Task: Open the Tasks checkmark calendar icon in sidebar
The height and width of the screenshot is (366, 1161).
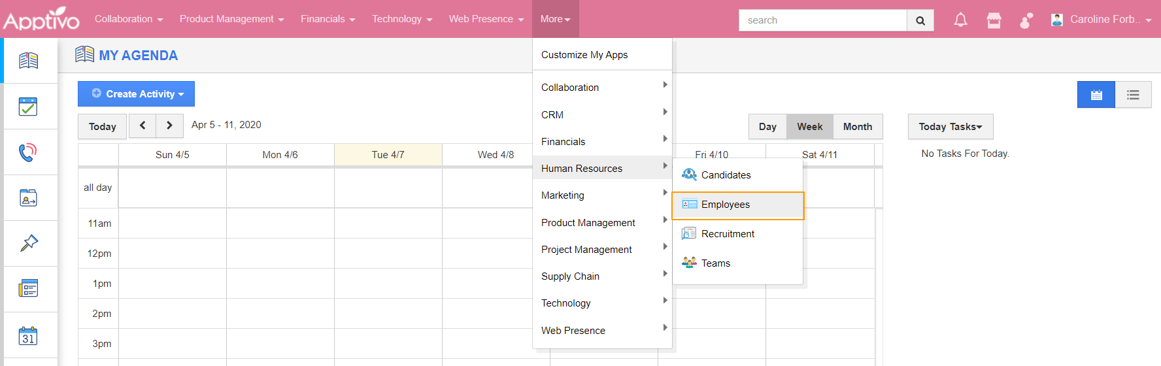Action: [28, 107]
